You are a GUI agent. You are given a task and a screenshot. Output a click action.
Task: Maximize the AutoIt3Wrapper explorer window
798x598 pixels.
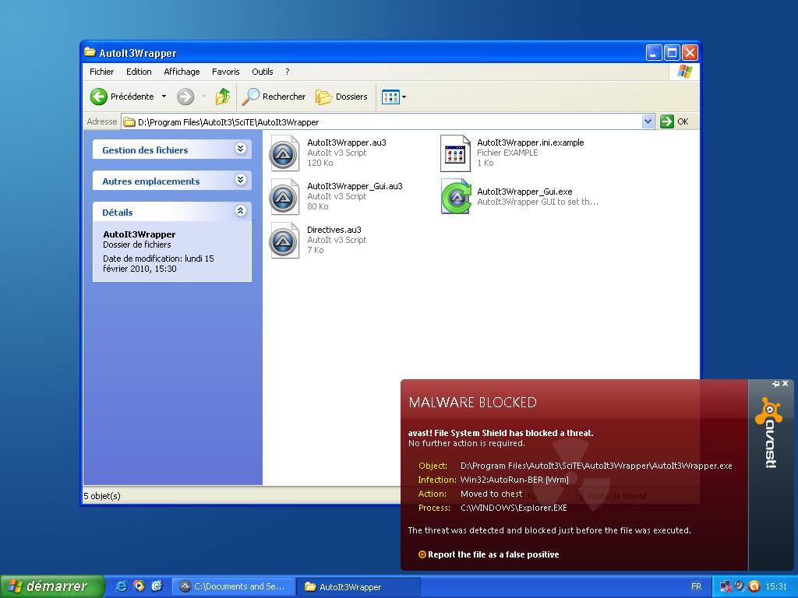672,52
